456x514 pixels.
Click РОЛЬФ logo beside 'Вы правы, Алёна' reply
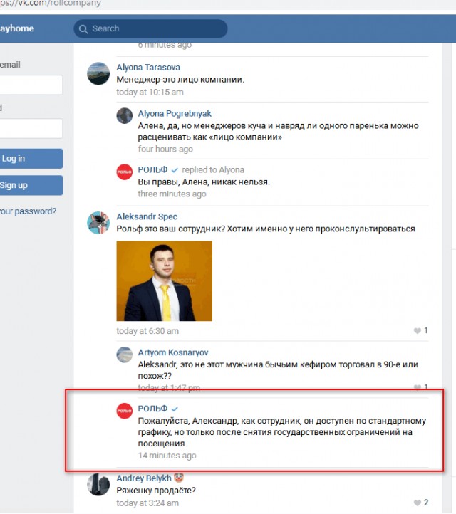[x=125, y=172]
